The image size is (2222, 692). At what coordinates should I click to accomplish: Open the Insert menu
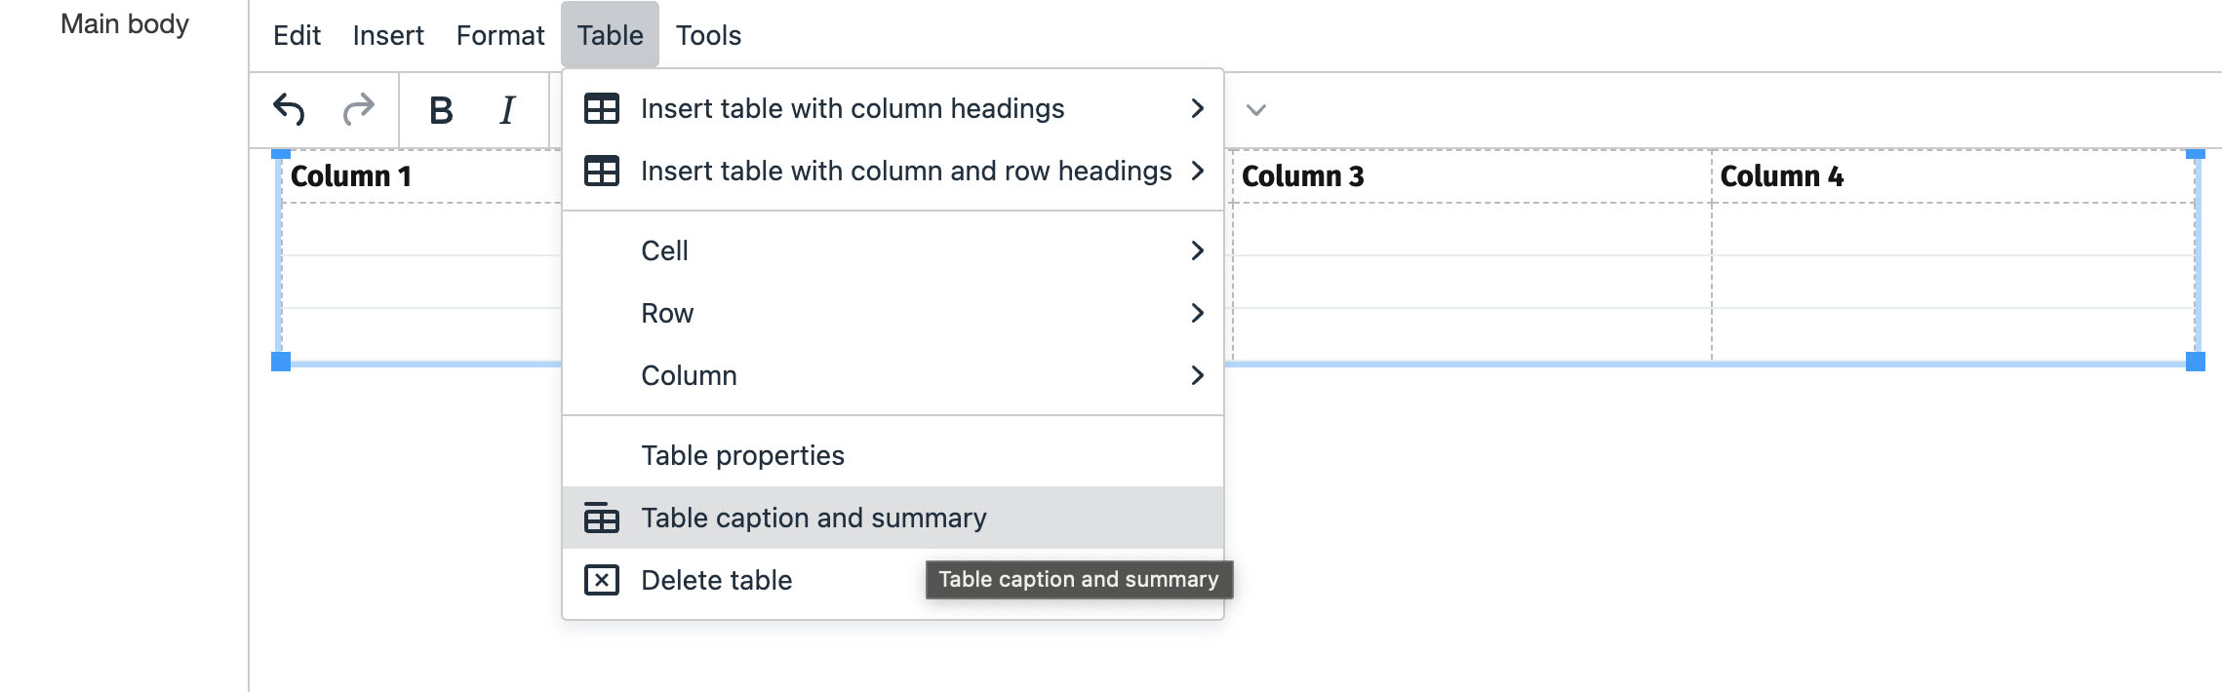388,36
